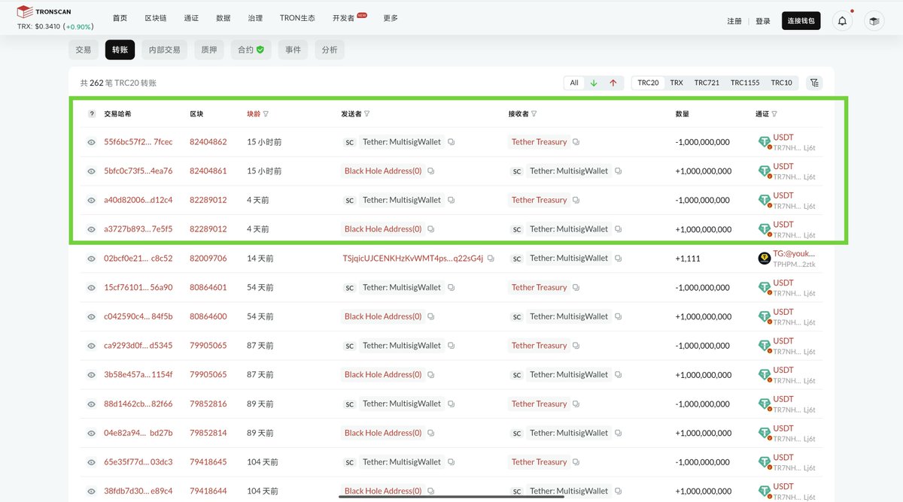903x502 pixels.
Task: Click the graduation cap icon in header
Action: (874, 21)
